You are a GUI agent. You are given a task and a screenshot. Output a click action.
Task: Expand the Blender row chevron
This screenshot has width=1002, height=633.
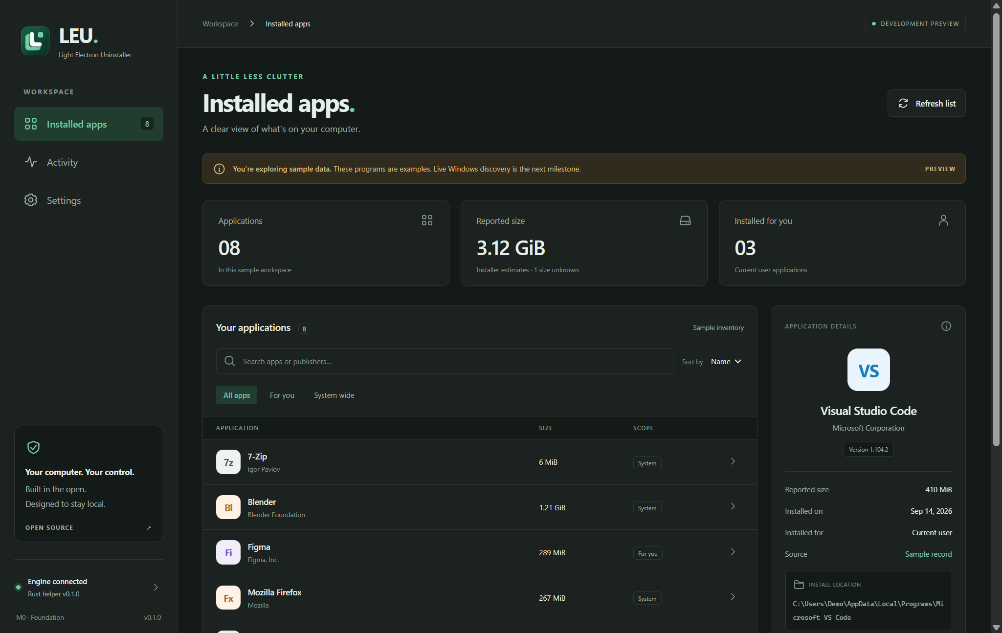pyautogui.click(x=733, y=506)
